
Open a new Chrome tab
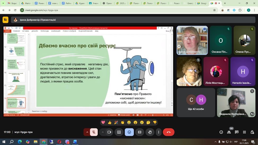225,3
